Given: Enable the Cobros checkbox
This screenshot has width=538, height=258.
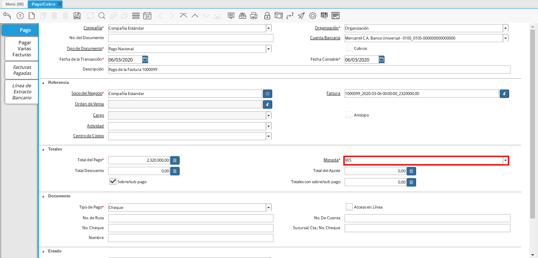Looking at the screenshot, I should pos(349,49).
